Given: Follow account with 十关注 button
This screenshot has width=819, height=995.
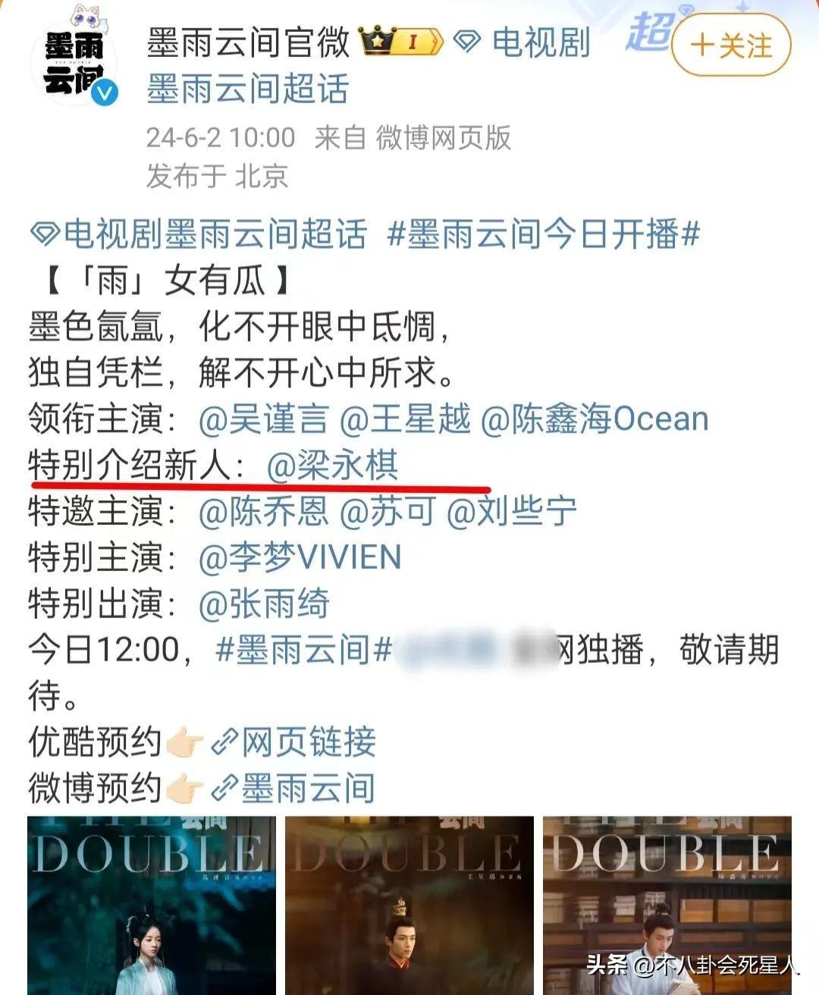Looking at the screenshot, I should 731,45.
